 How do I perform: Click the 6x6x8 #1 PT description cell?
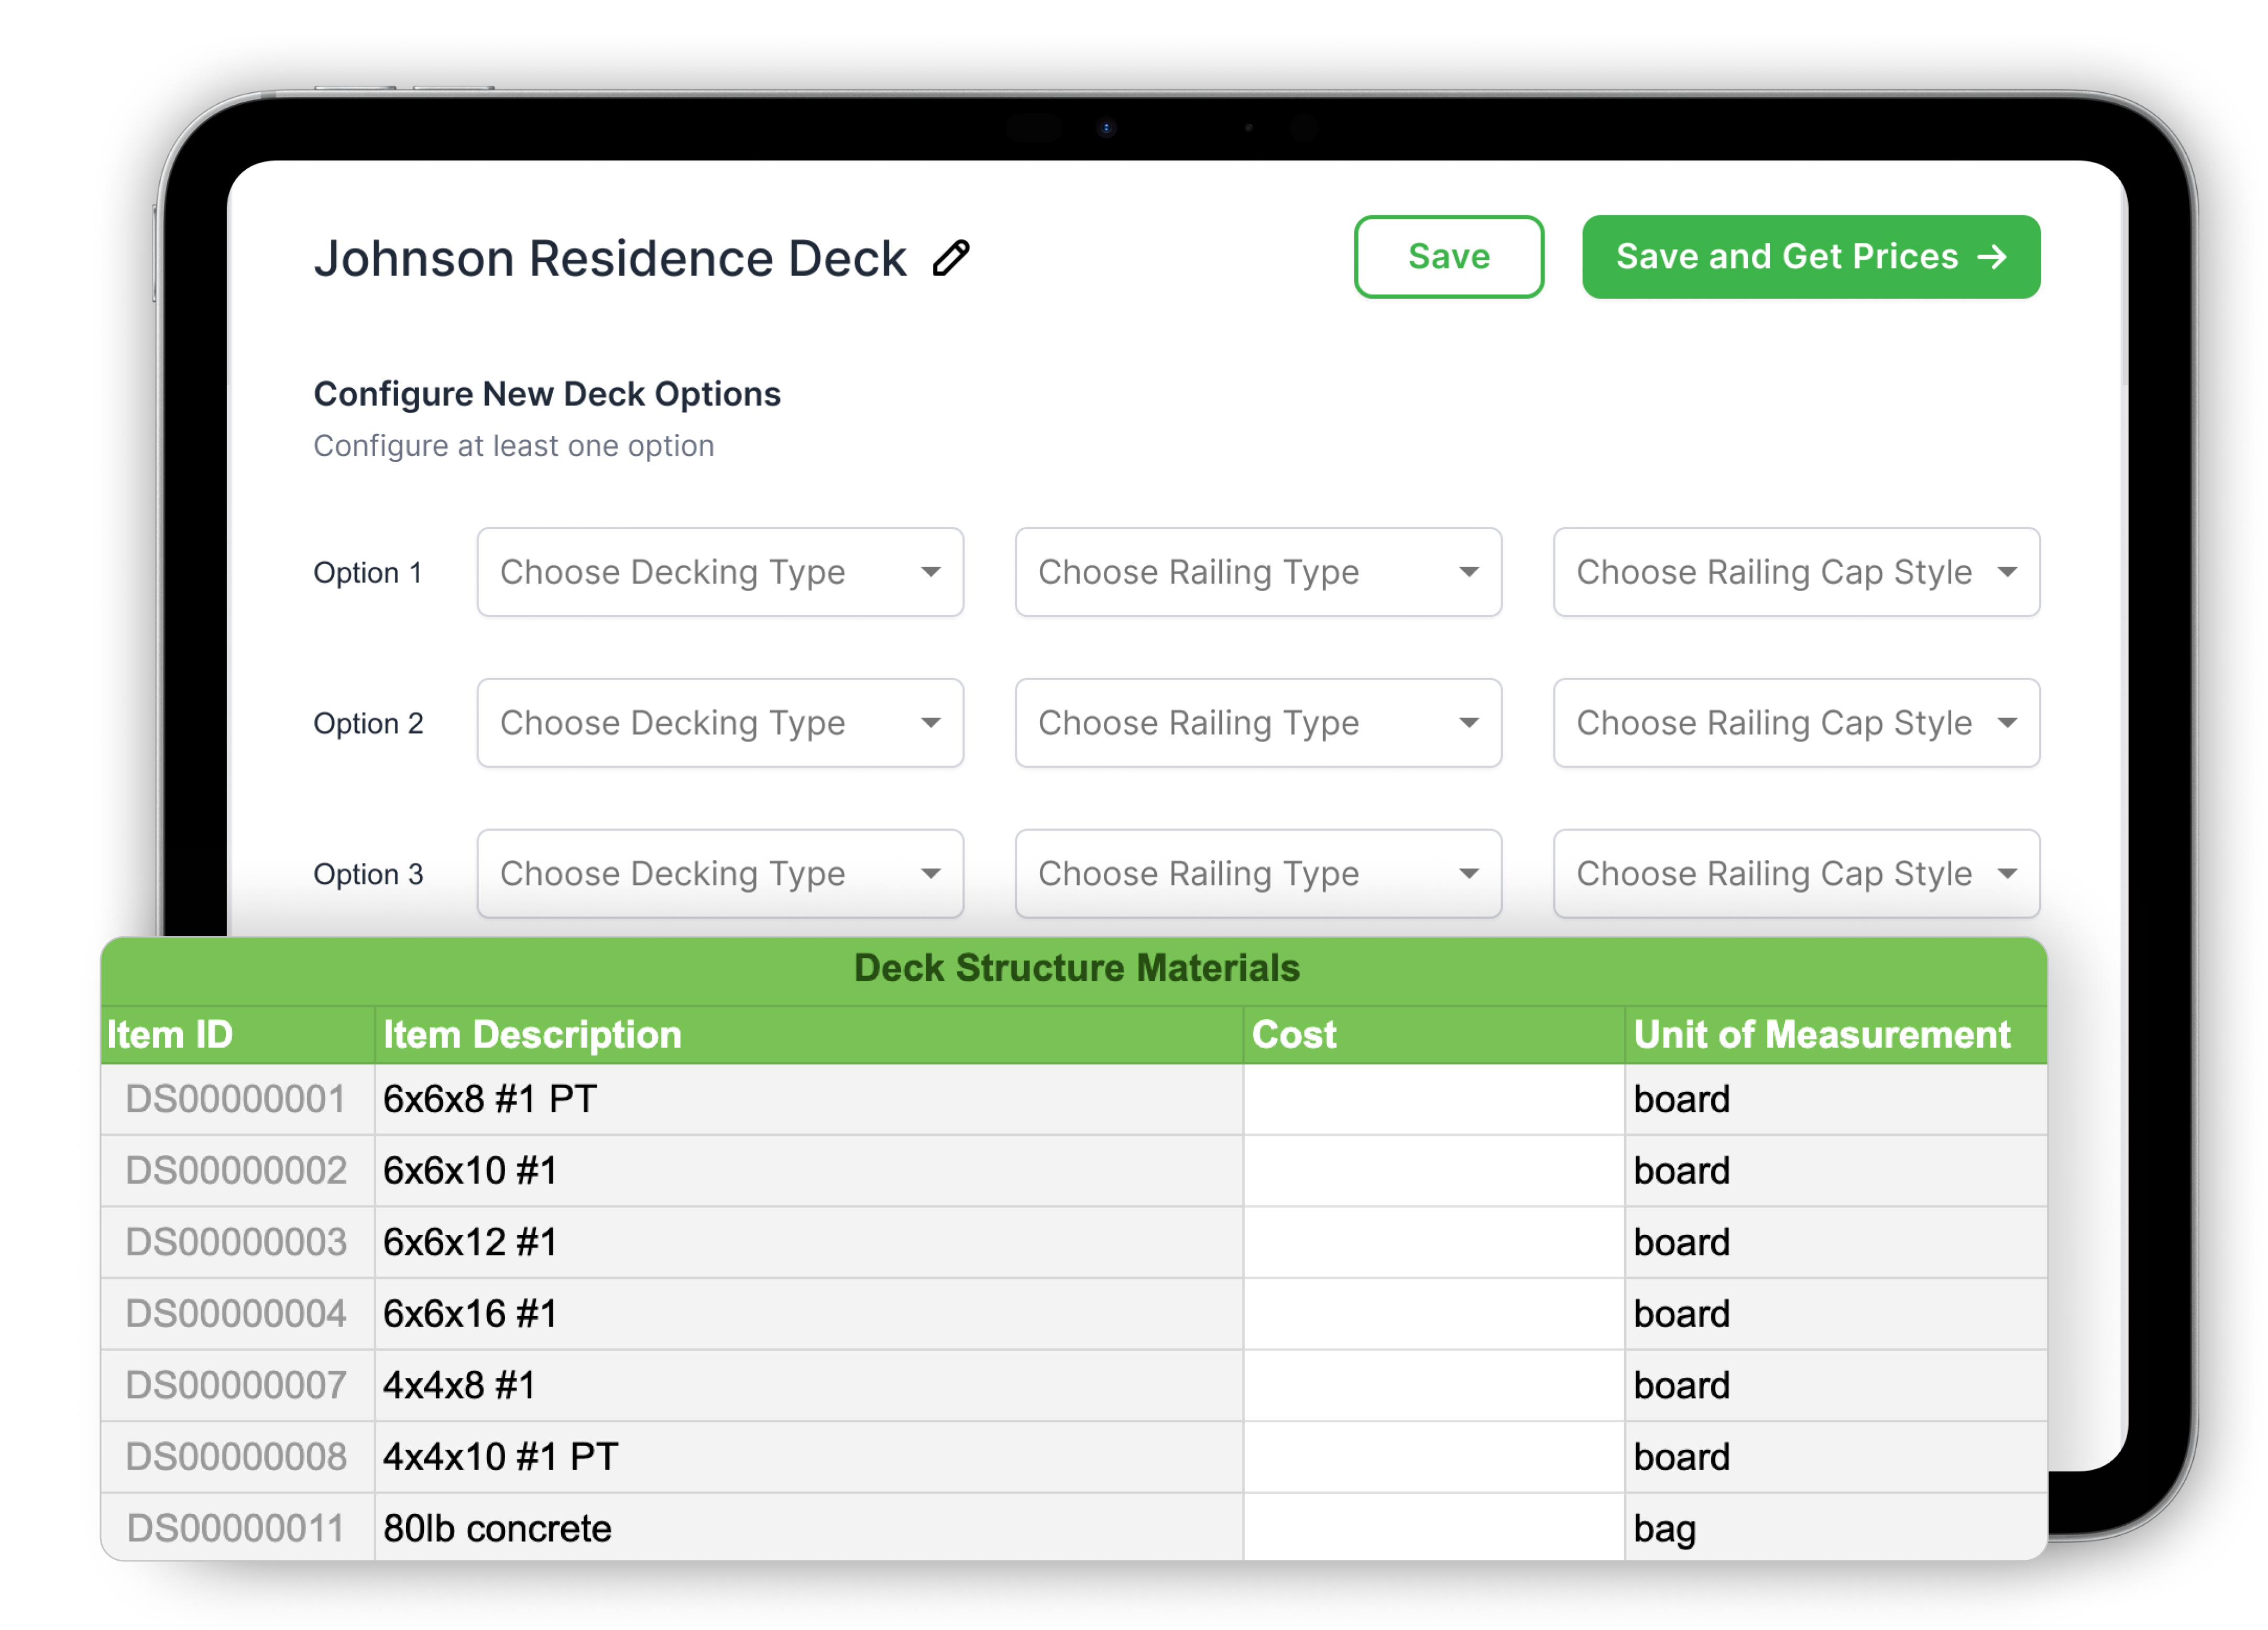pyautogui.click(x=809, y=1099)
